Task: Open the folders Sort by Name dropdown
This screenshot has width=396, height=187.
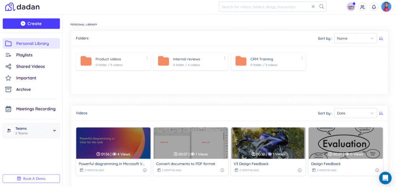Action: (355, 39)
